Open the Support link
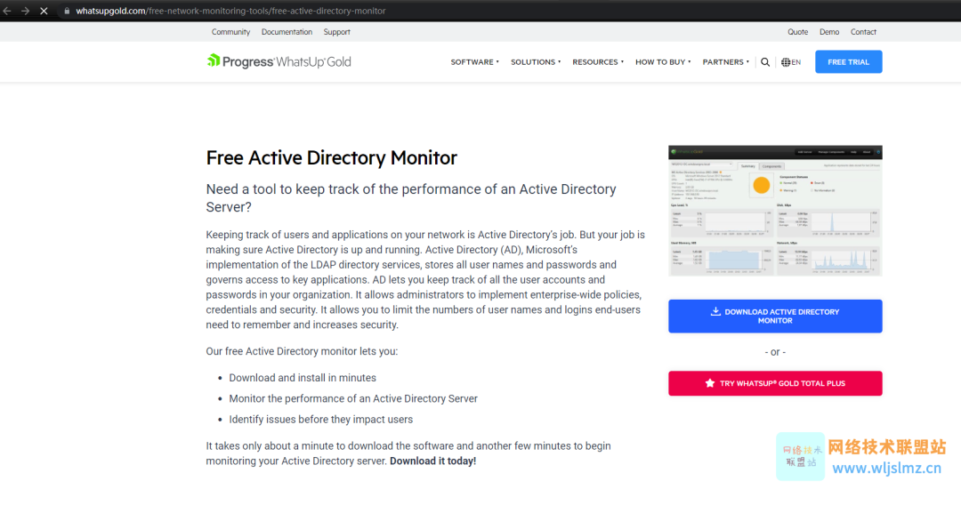Screen dimensions: 961x513 (337, 32)
